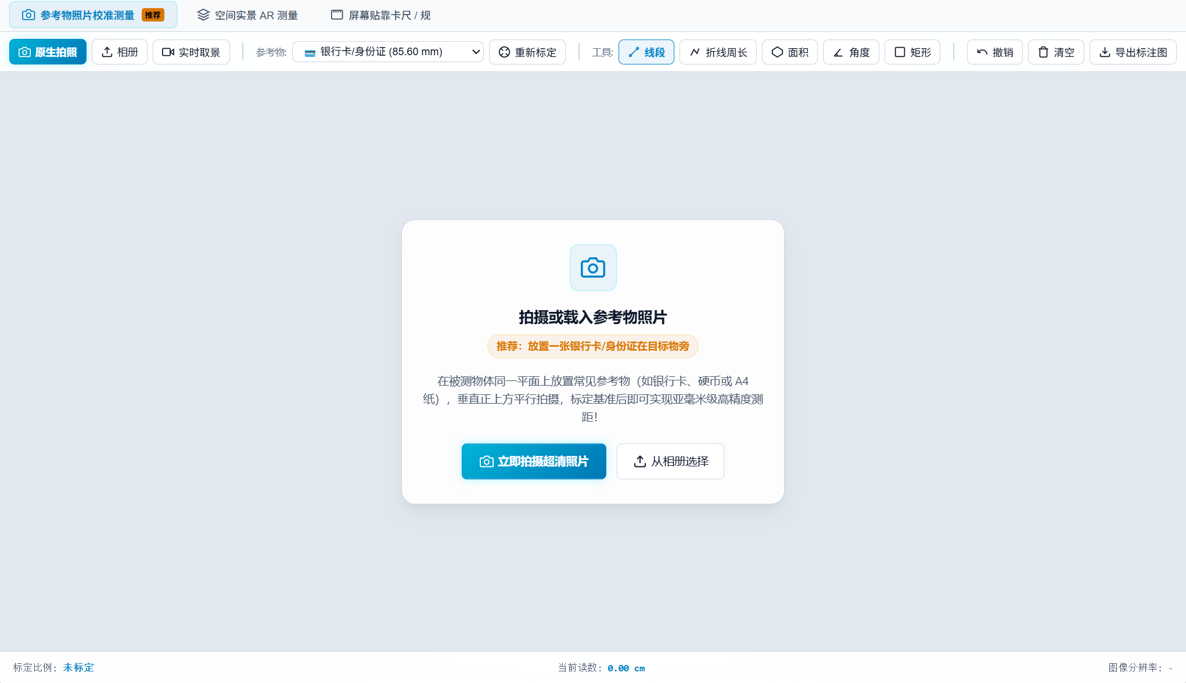Screen dimensions: 1186x683
Task: Click the 图像分辨率 status label
Action: (1135, 667)
